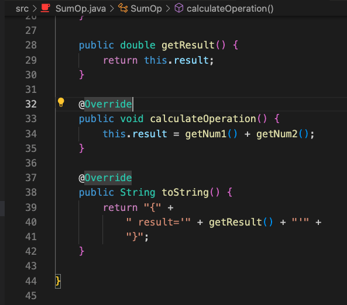The image size is (347, 305).
Task: Click the Java file icon in breadcrumb
Action: click(46, 8)
